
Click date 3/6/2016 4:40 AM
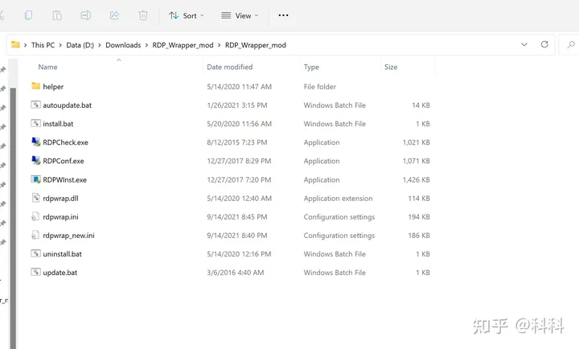[x=235, y=273]
